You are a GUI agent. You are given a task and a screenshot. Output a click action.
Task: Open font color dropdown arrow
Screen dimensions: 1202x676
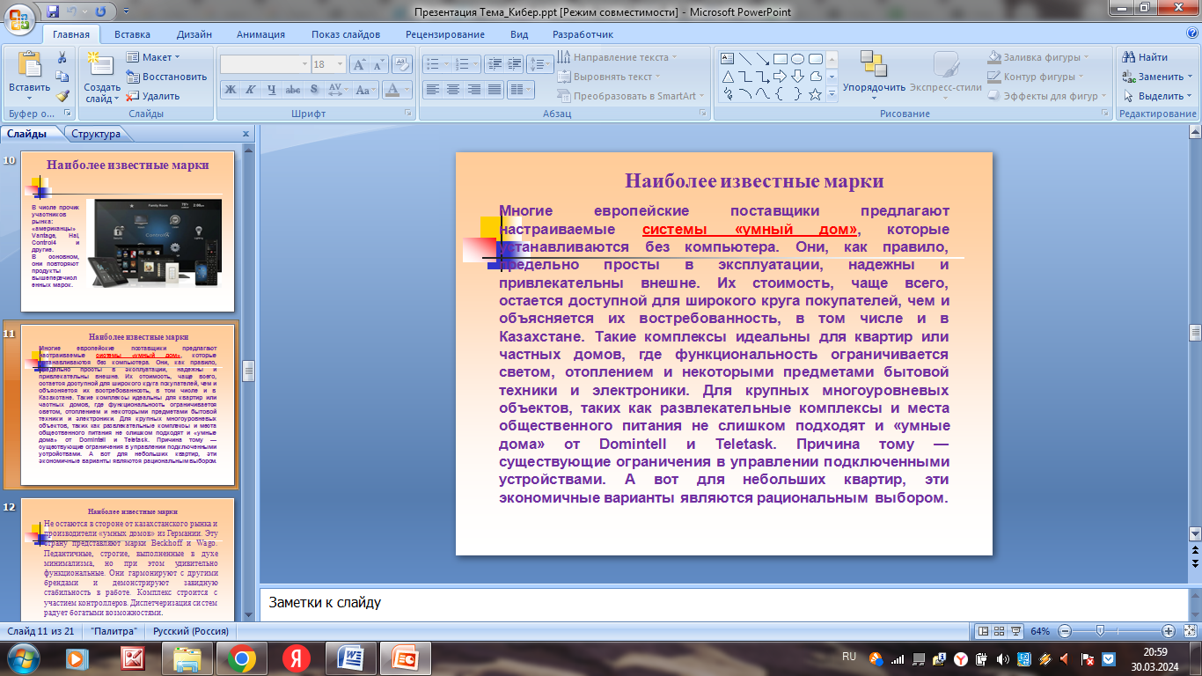click(407, 90)
